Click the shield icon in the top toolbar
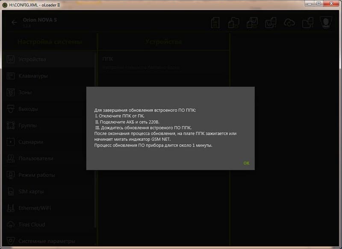342x249 pixels. (326, 22)
